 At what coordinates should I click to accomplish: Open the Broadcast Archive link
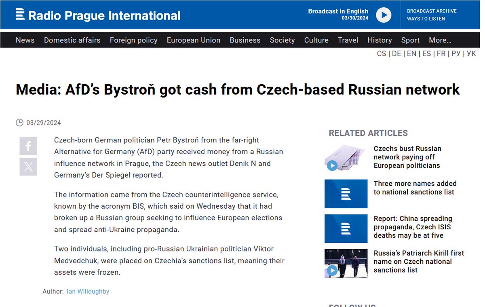click(432, 11)
